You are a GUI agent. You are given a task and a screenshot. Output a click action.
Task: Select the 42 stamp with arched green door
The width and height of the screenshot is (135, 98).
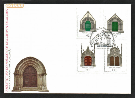tap(88, 24)
